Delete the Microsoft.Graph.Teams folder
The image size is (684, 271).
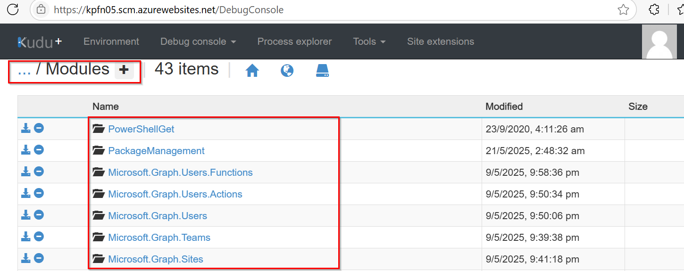(39, 237)
